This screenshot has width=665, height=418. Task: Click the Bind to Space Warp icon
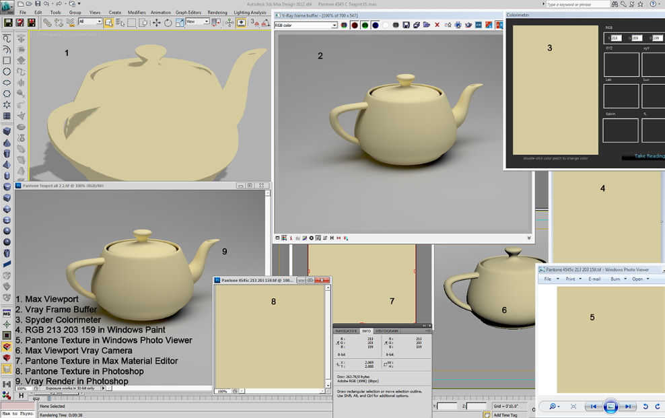(70, 22)
